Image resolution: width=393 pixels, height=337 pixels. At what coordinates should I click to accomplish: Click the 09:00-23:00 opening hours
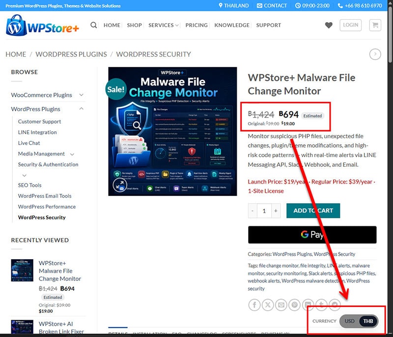[312, 5]
